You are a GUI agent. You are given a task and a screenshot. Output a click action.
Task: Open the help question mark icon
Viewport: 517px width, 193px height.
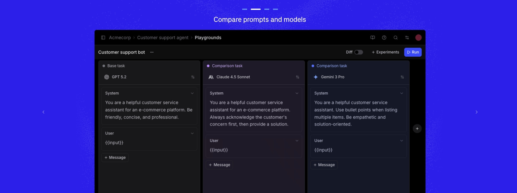(x=384, y=38)
